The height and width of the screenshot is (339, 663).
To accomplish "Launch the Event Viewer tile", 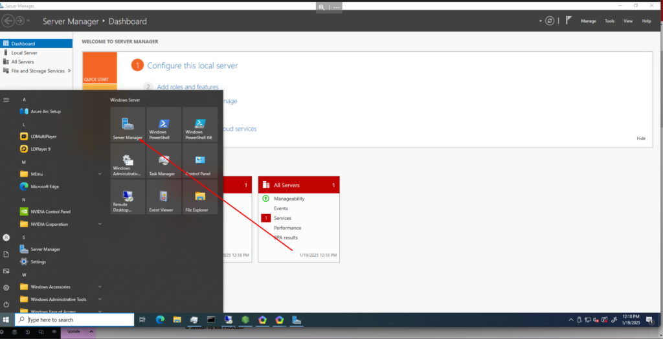I will (x=164, y=197).
